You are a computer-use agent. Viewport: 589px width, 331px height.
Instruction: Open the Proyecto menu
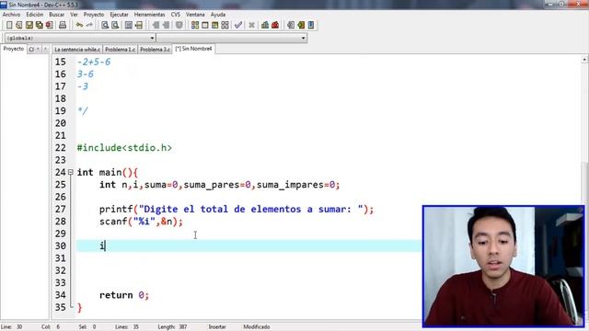tap(94, 15)
